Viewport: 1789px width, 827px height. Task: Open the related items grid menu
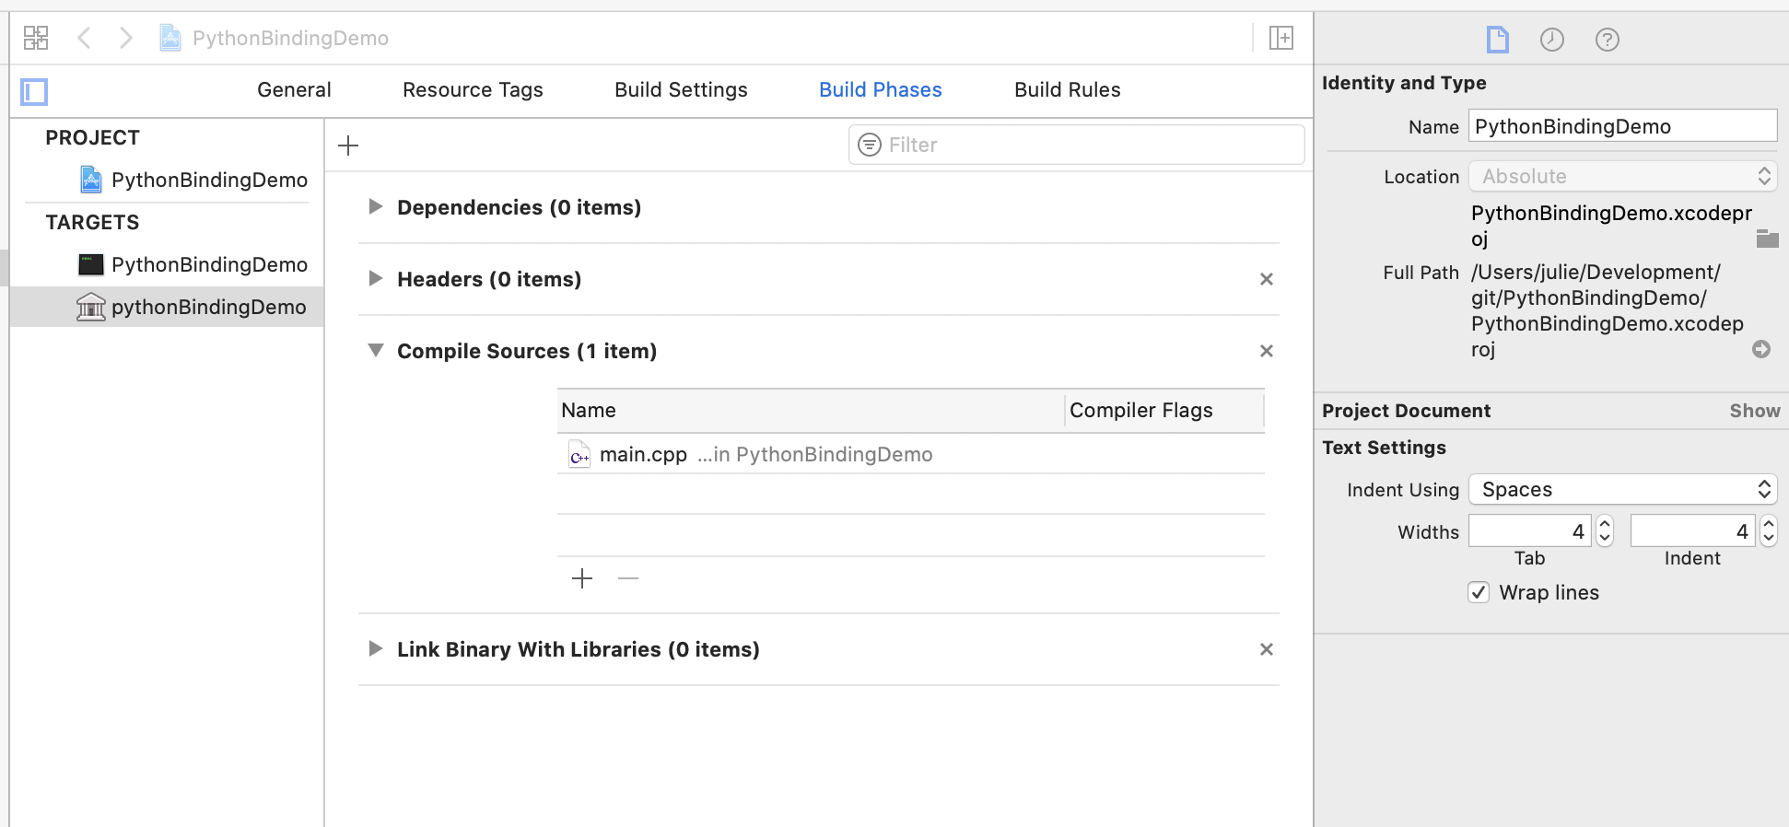36,38
